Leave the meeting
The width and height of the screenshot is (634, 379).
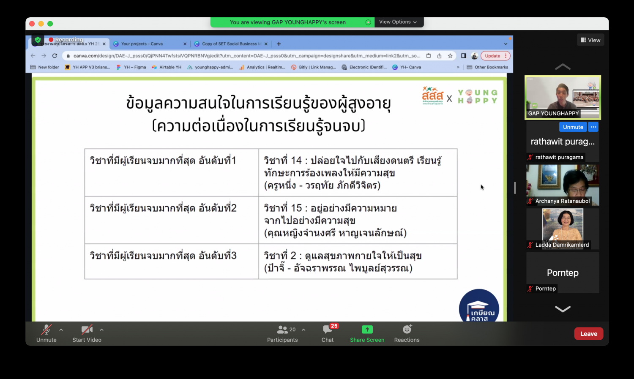point(588,333)
